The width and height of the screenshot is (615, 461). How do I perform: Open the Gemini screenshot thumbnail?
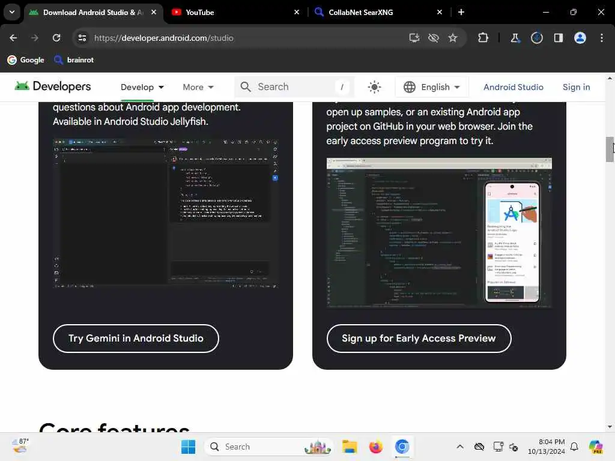(x=166, y=214)
